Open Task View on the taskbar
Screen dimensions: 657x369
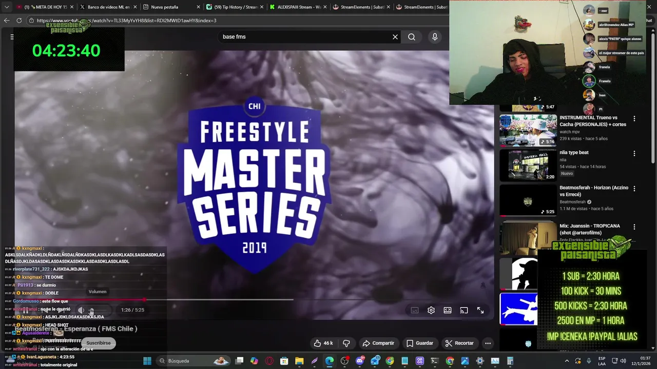click(x=239, y=361)
